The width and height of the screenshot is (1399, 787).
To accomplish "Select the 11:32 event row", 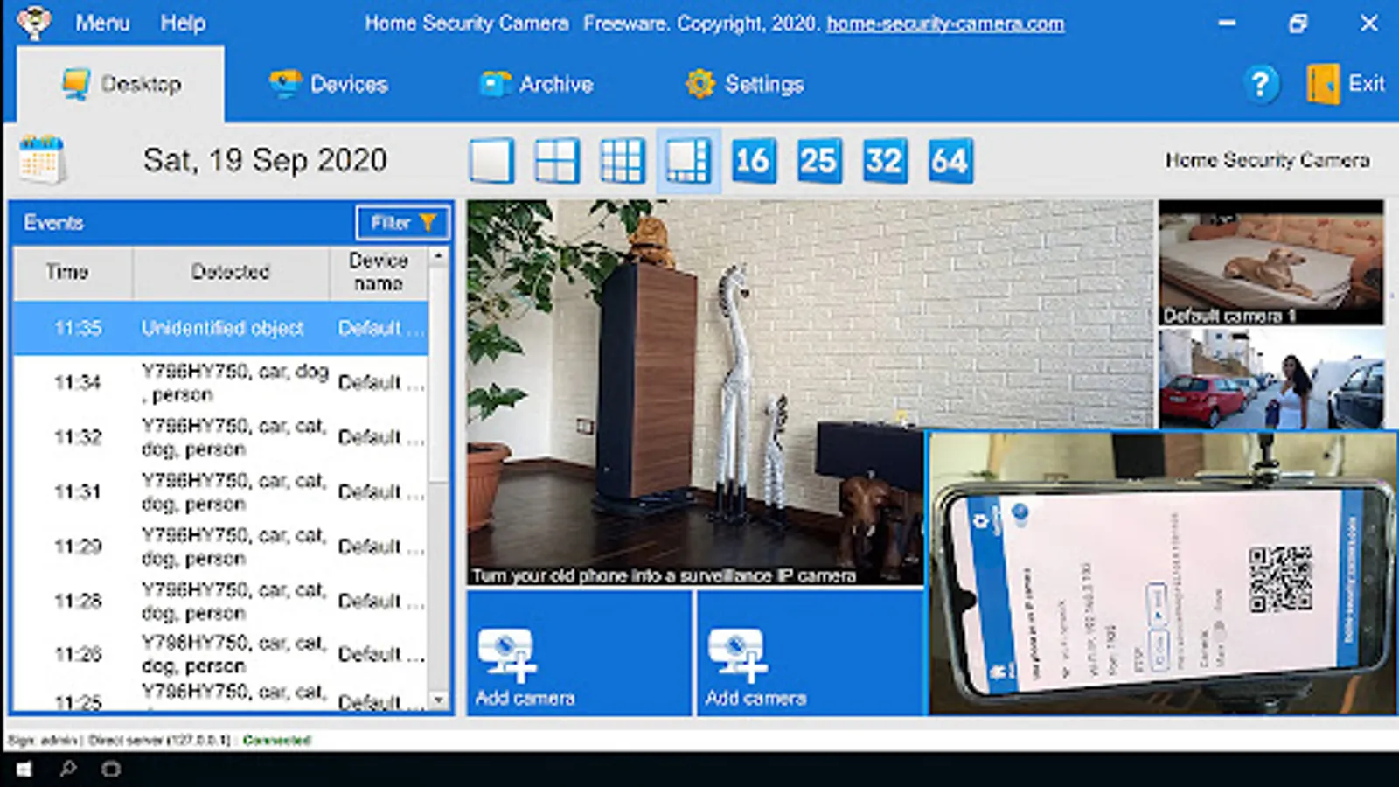I will tap(220, 437).
